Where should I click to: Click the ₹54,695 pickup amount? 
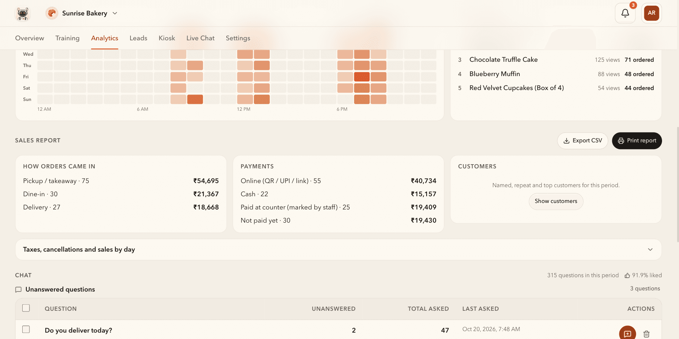[x=206, y=181]
